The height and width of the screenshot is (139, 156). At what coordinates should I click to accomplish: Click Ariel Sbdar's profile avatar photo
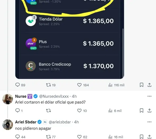(8, 125)
